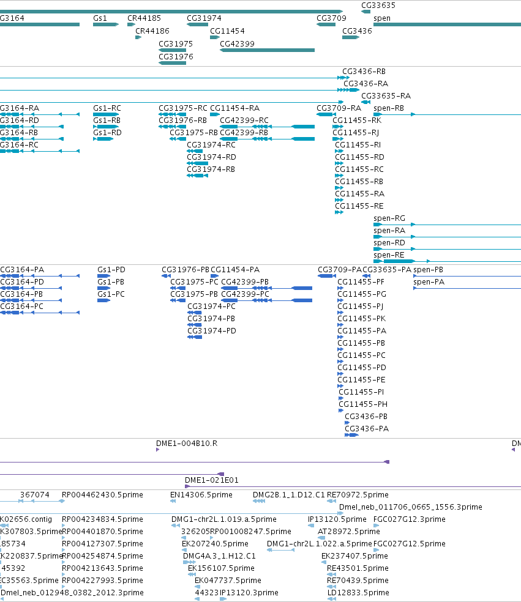The image size is (521, 602).
Task: Click transcript CG31976-RB
Action: pos(182,121)
